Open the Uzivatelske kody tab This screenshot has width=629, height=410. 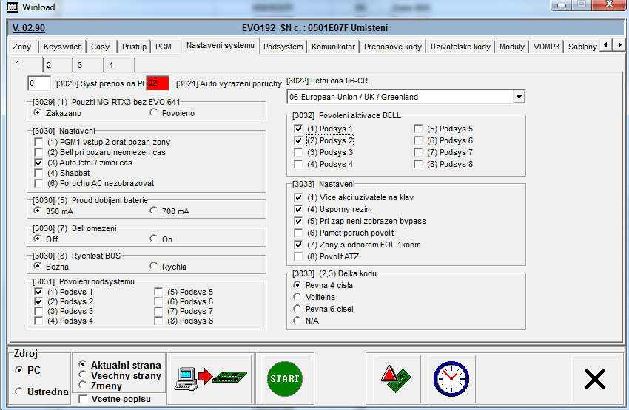(460, 47)
